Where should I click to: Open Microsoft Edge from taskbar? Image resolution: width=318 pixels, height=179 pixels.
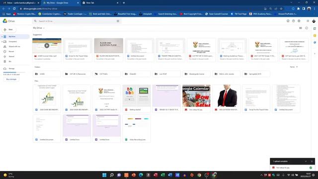pos(141,175)
